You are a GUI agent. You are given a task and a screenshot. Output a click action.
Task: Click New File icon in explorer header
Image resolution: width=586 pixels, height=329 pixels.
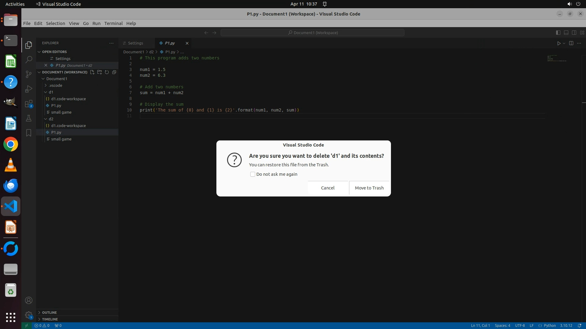[92, 72]
